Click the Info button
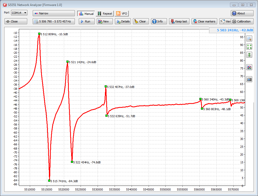This screenshot has height=196, width=258. pyautogui.click(x=159, y=21)
